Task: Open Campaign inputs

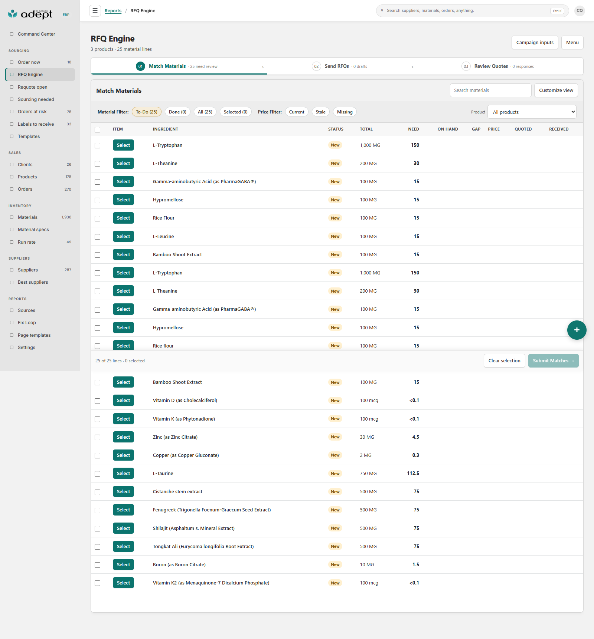Action: (x=535, y=43)
